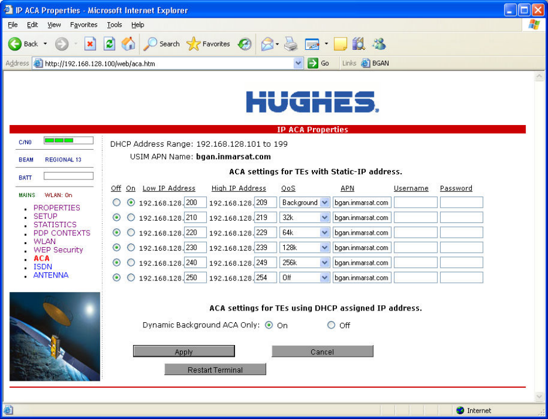Open the 256k QoS dropdown
This screenshot has width=548, height=419.
[325, 262]
